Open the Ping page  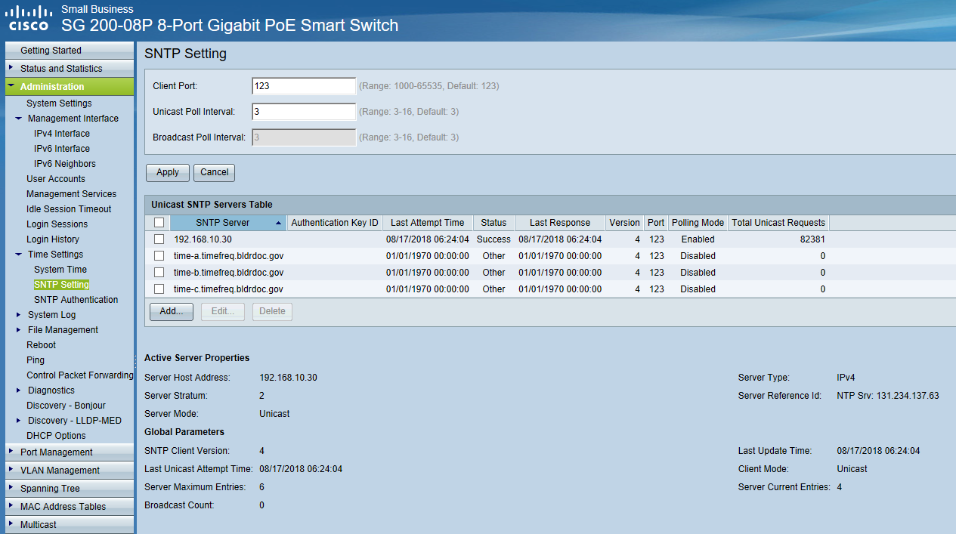[x=36, y=360]
